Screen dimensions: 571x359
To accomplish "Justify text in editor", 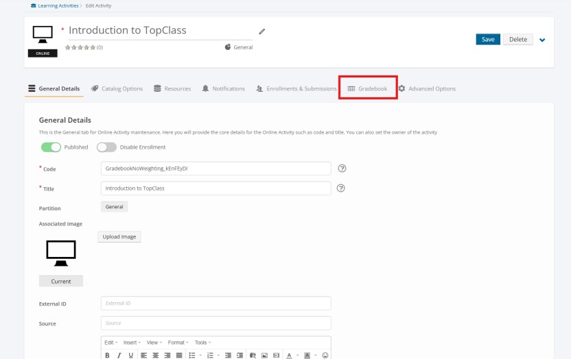I will tap(179, 355).
